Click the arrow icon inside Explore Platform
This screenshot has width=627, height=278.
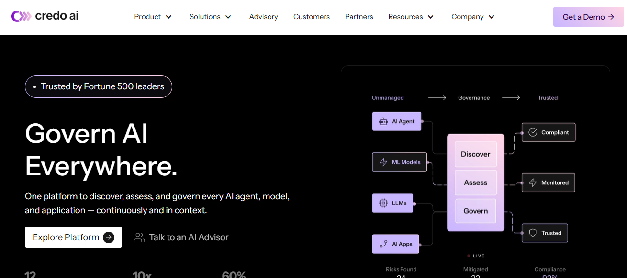coord(109,237)
